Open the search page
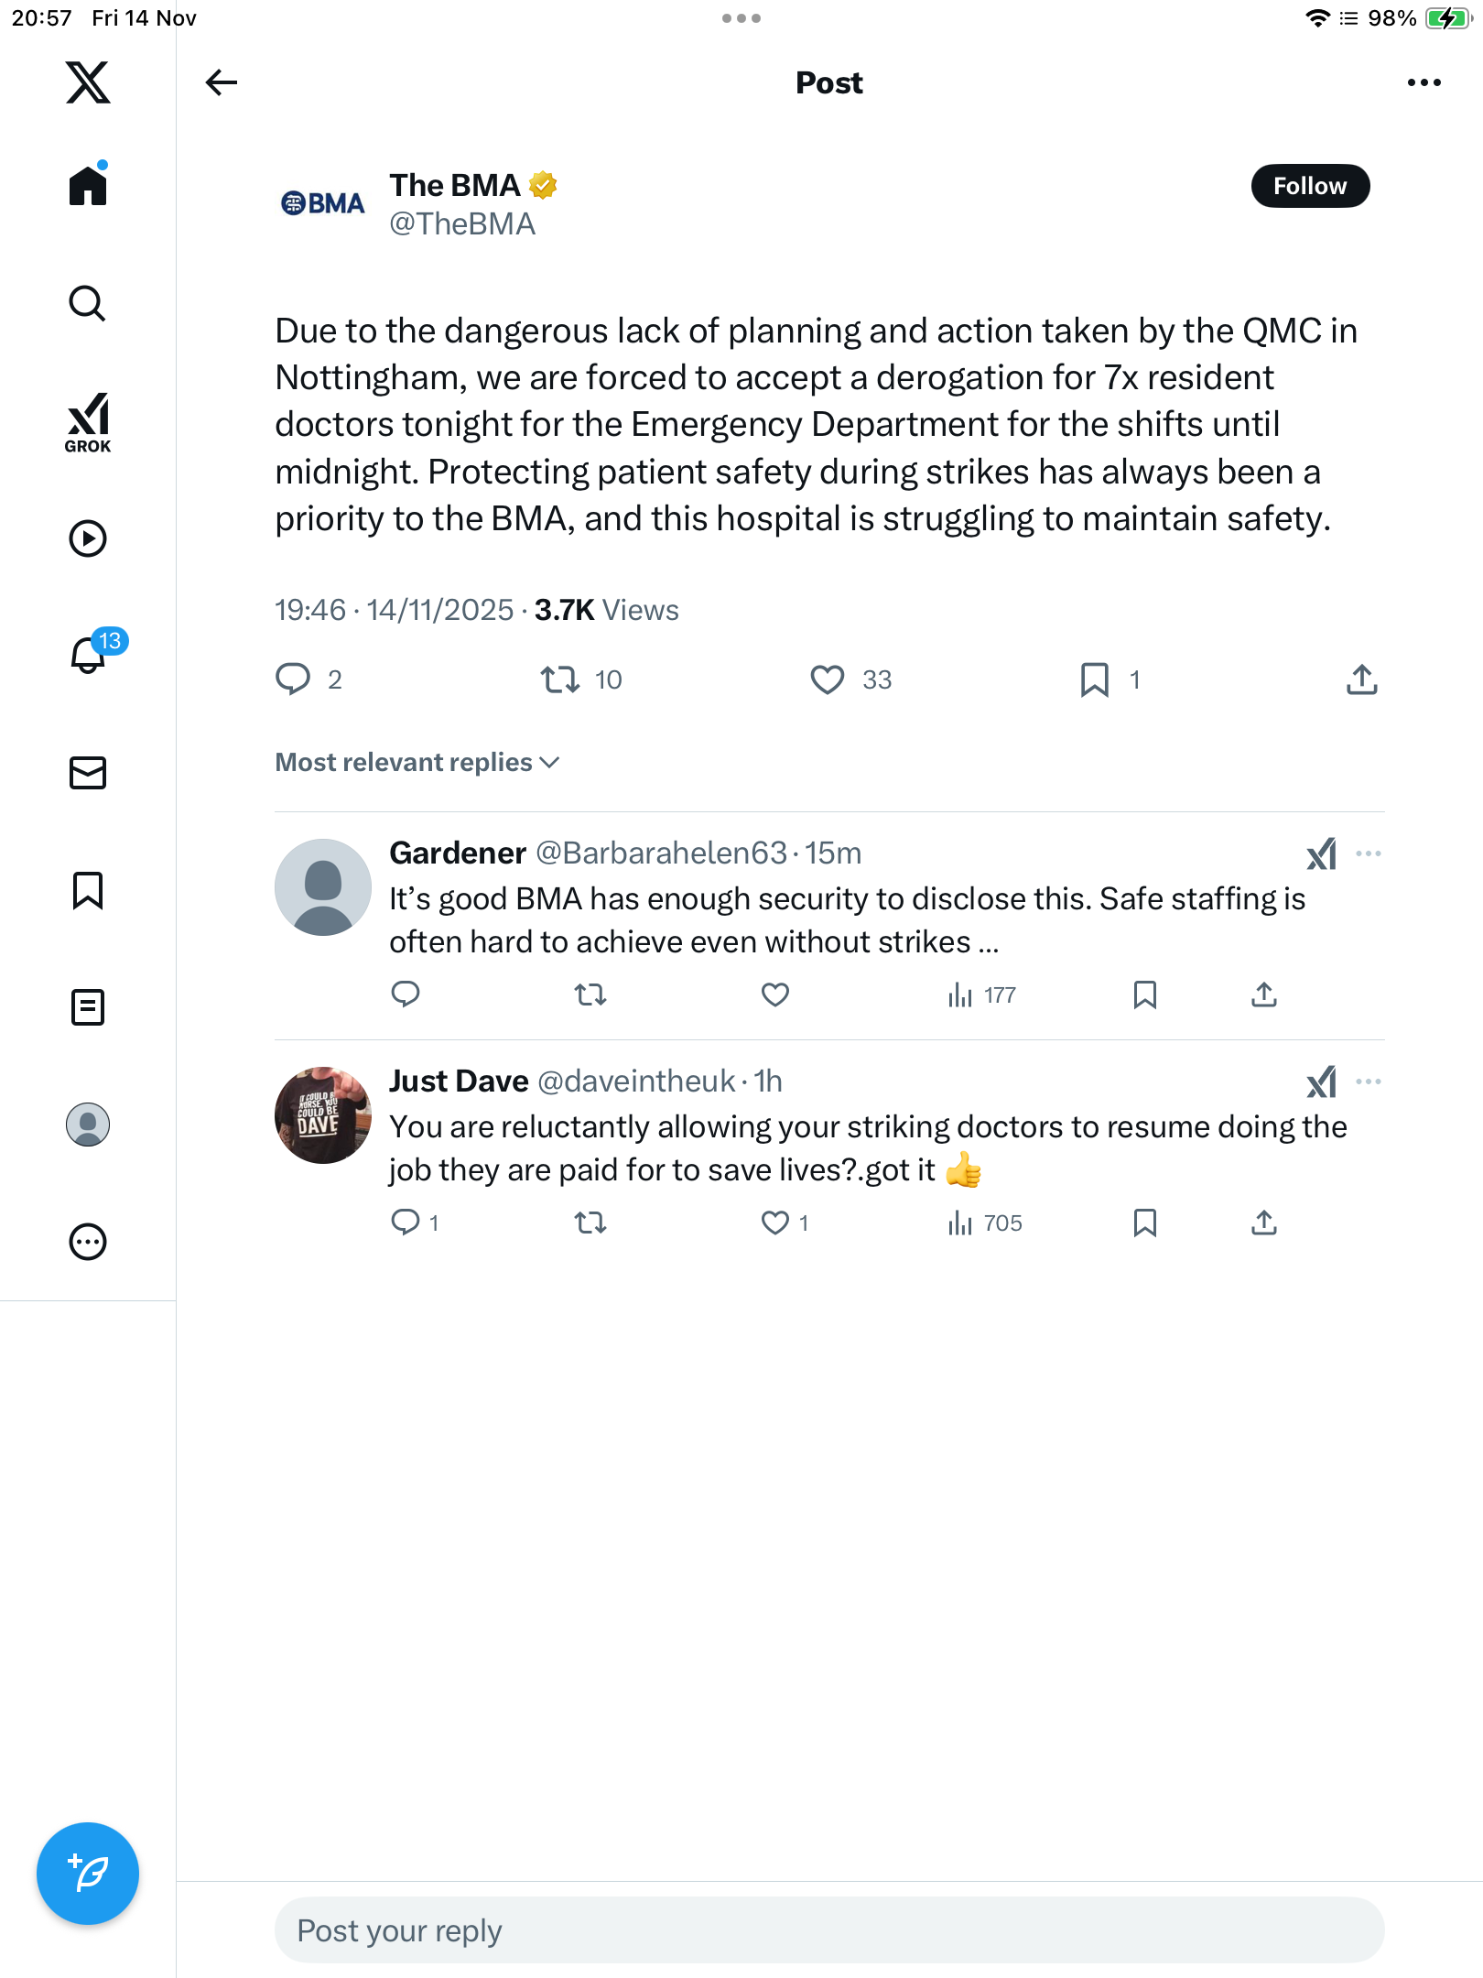Viewport: 1483px width, 1978px height. click(88, 304)
